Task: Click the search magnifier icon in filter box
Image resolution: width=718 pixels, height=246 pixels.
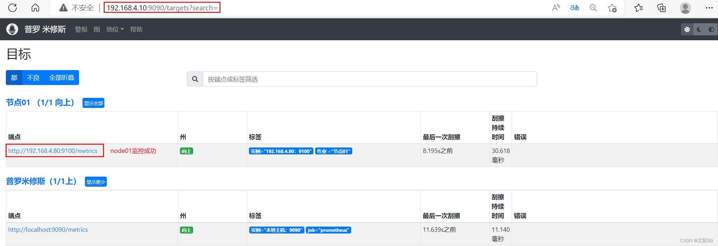Action: click(195, 79)
